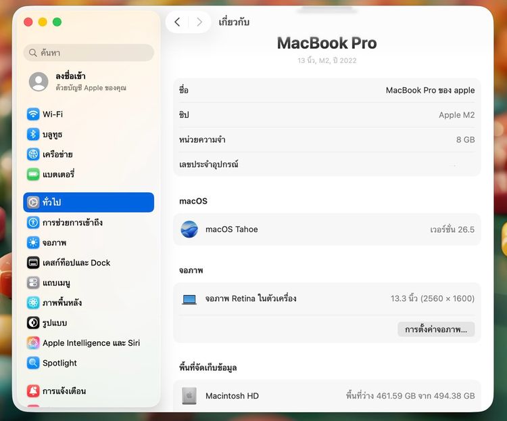Open the Notifications (การแจ้งเตือน) icon
Image resolution: width=507 pixels, height=421 pixels.
[33, 391]
